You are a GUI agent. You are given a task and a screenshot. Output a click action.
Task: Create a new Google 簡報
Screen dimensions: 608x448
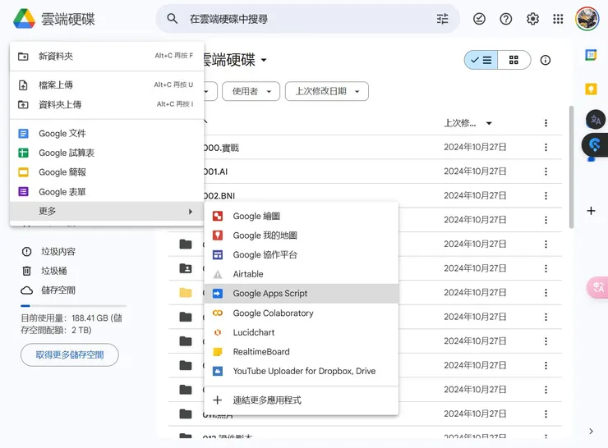tap(107, 172)
